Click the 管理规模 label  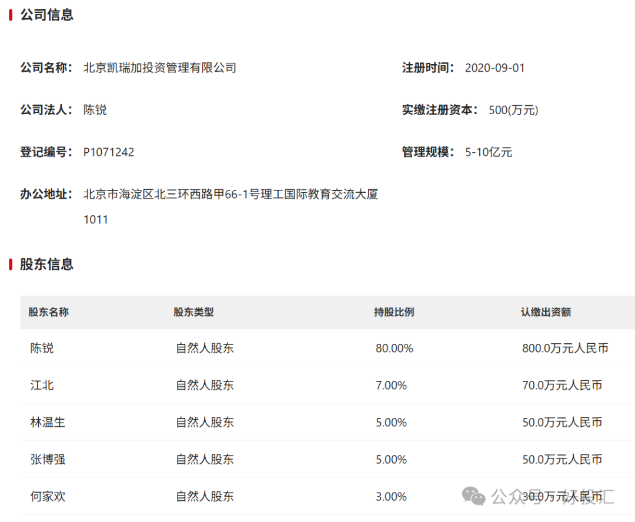425,152
